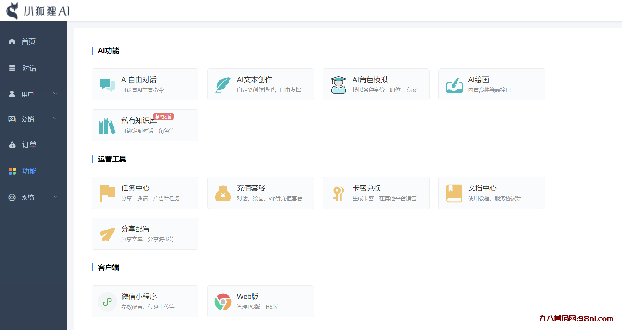Click the 卡密兑换 key icon
The image size is (622, 330).
pos(338,193)
